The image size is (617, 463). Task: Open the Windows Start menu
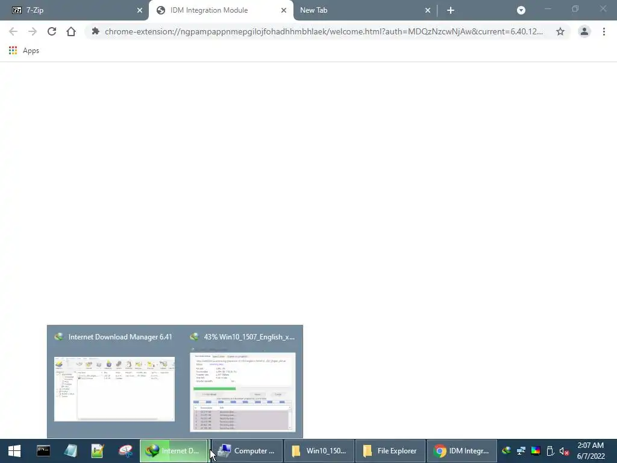click(14, 451)
